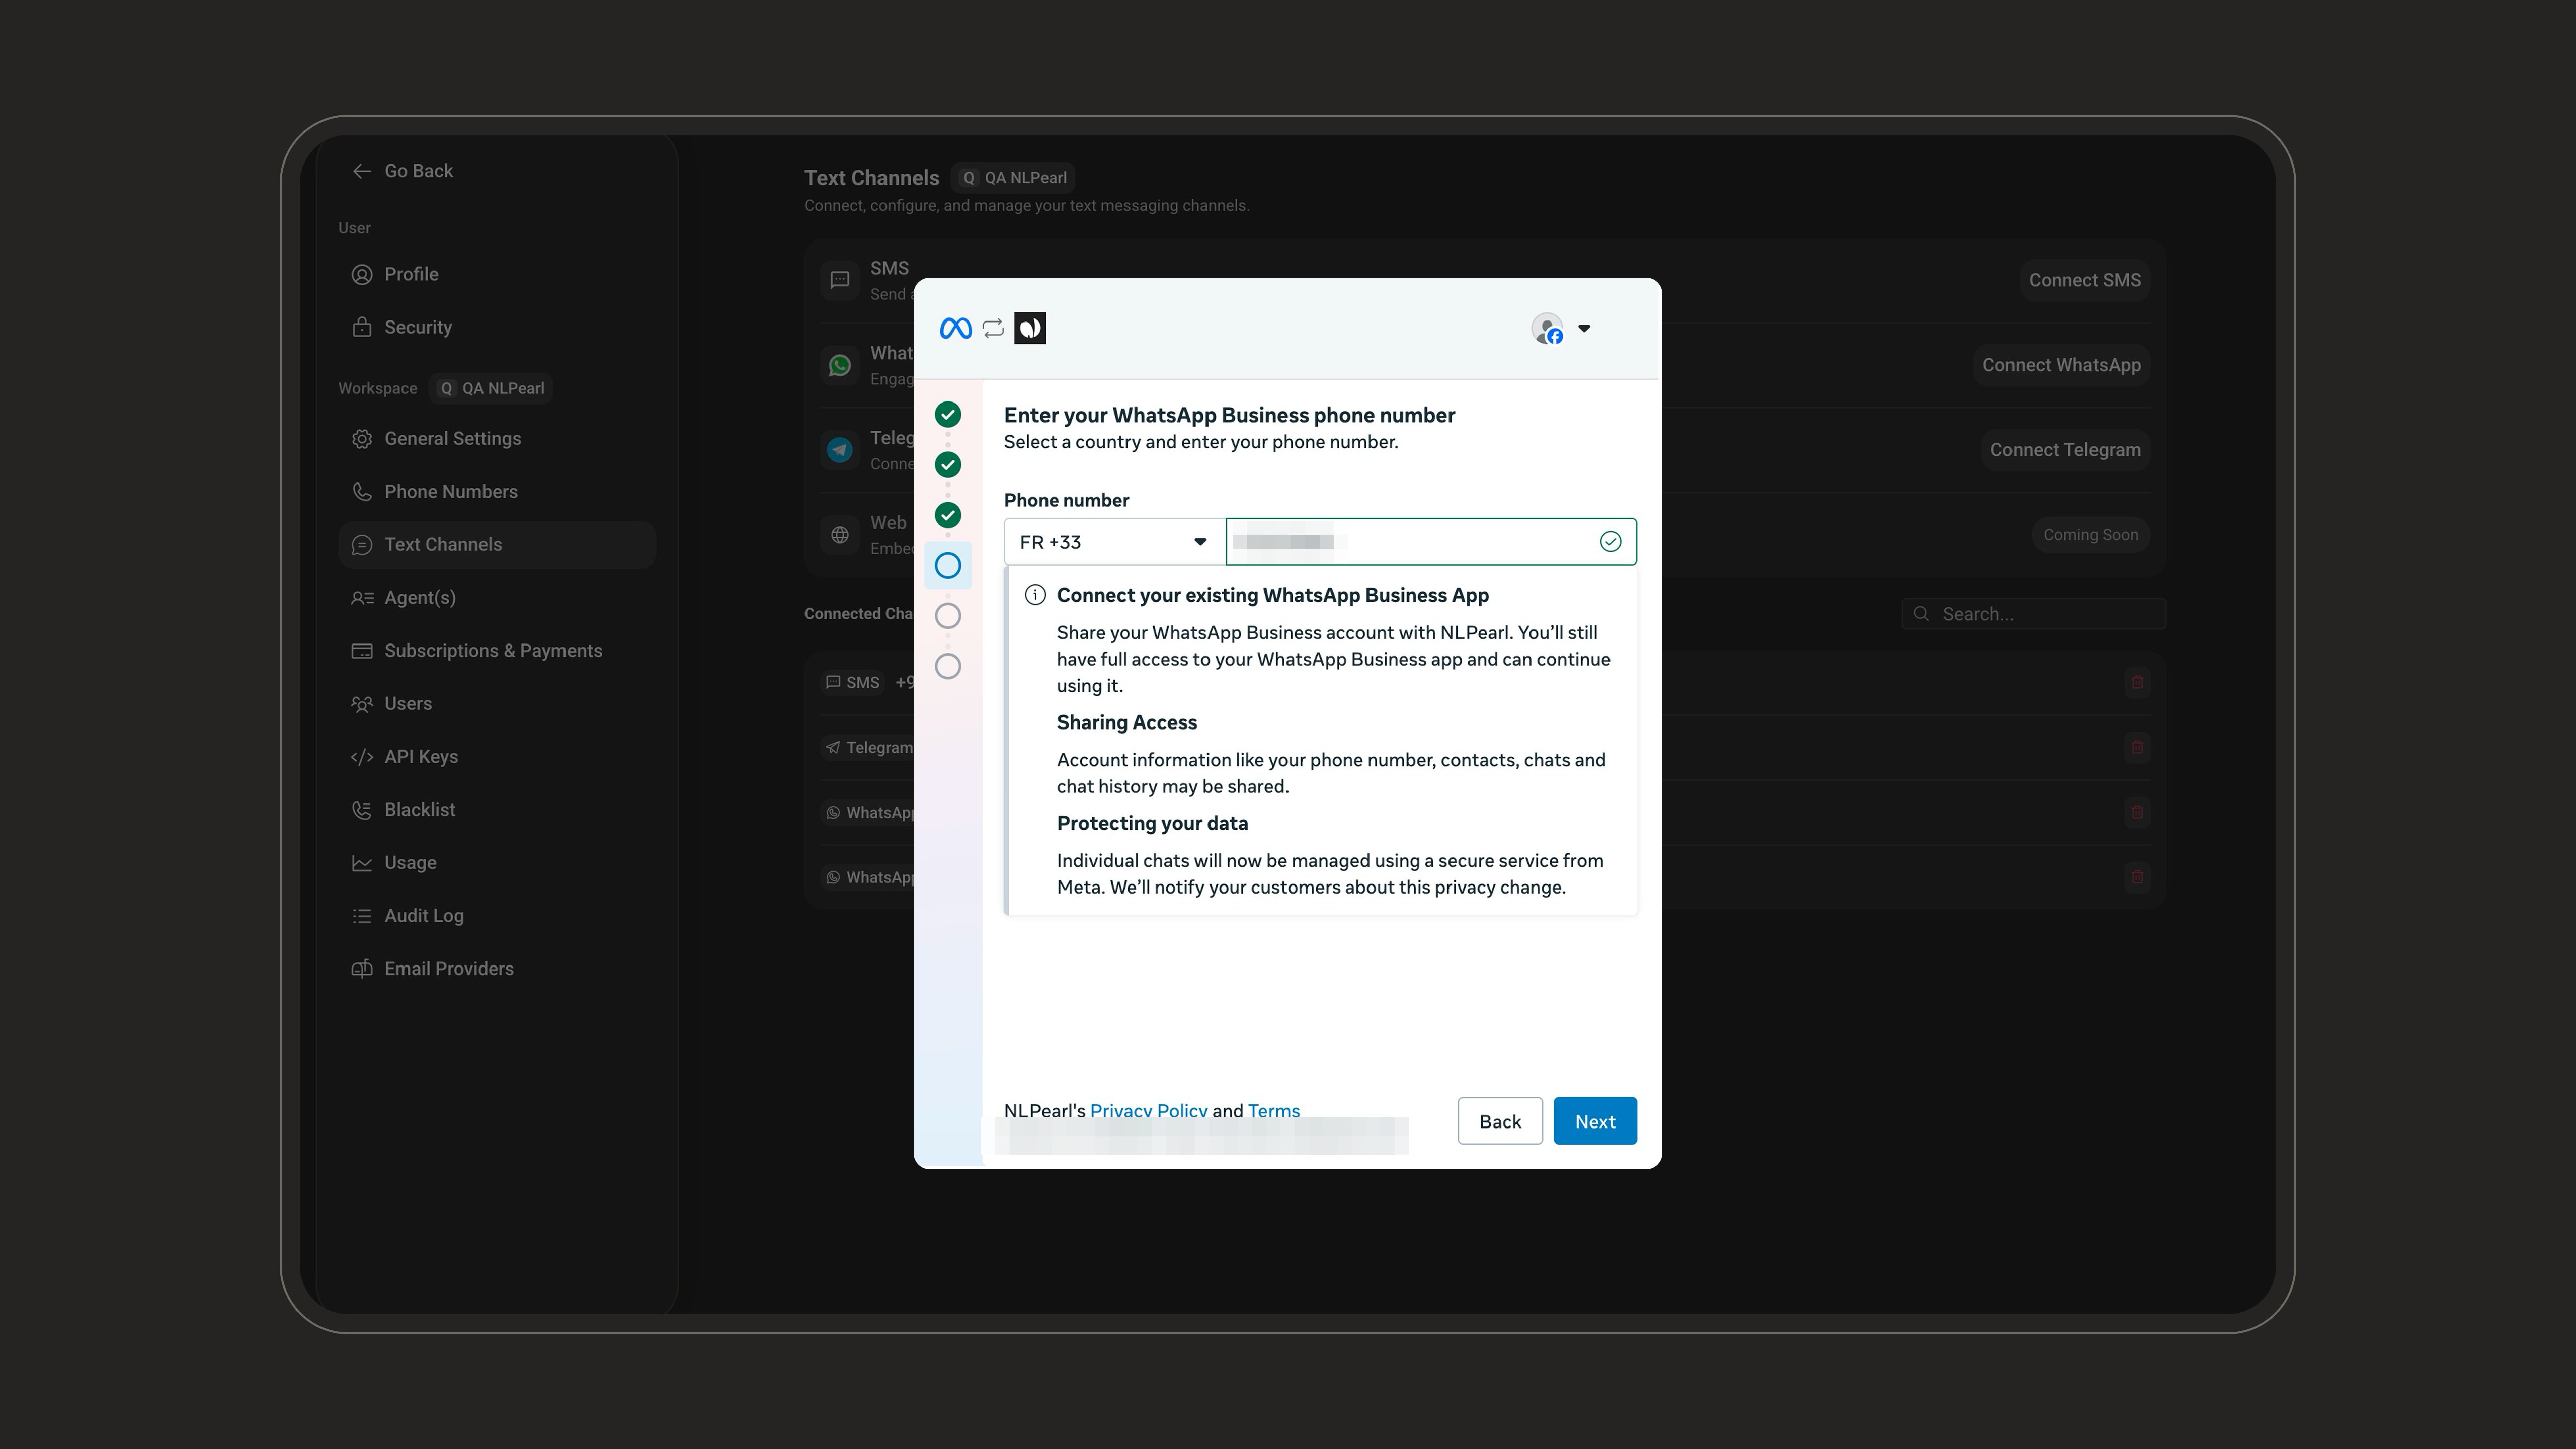Open Profile in the sidebar

pos(496,274)
